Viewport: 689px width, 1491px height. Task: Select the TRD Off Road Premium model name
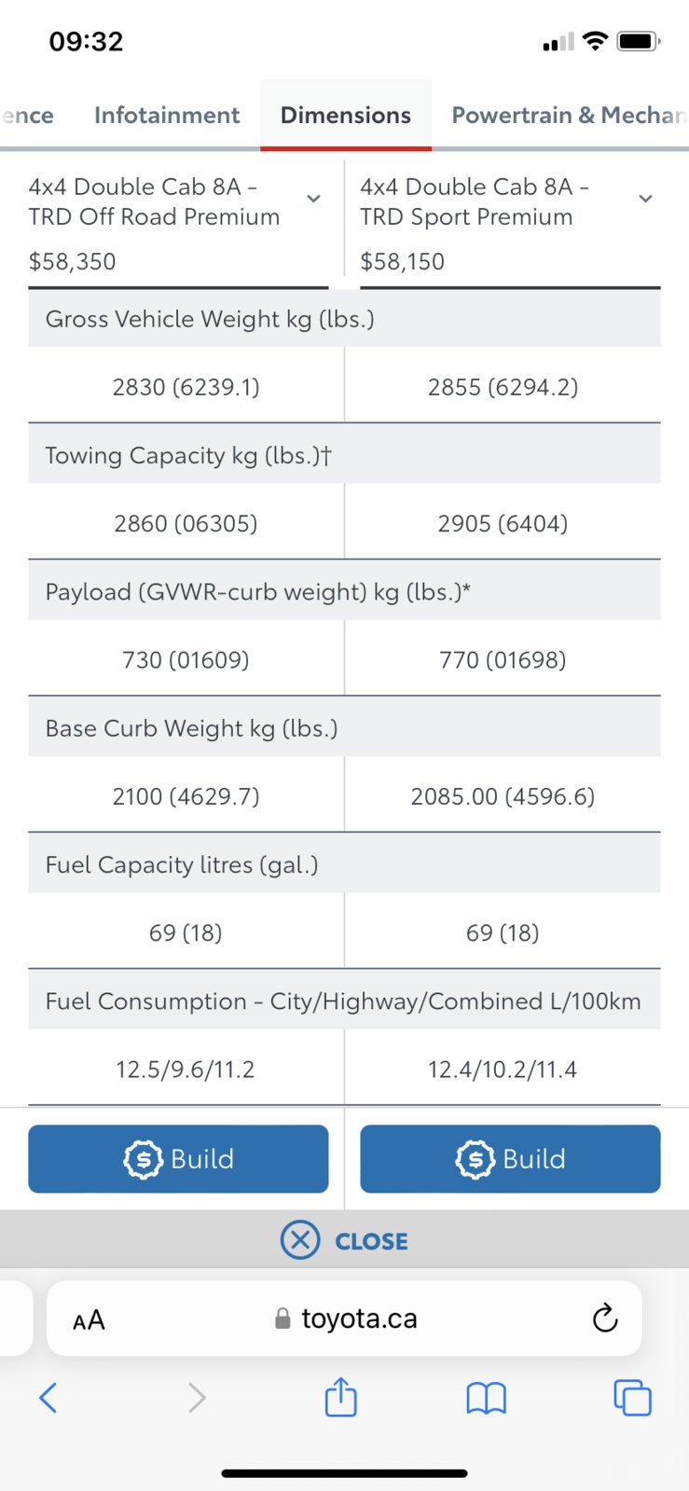click(x=154, y=201)
